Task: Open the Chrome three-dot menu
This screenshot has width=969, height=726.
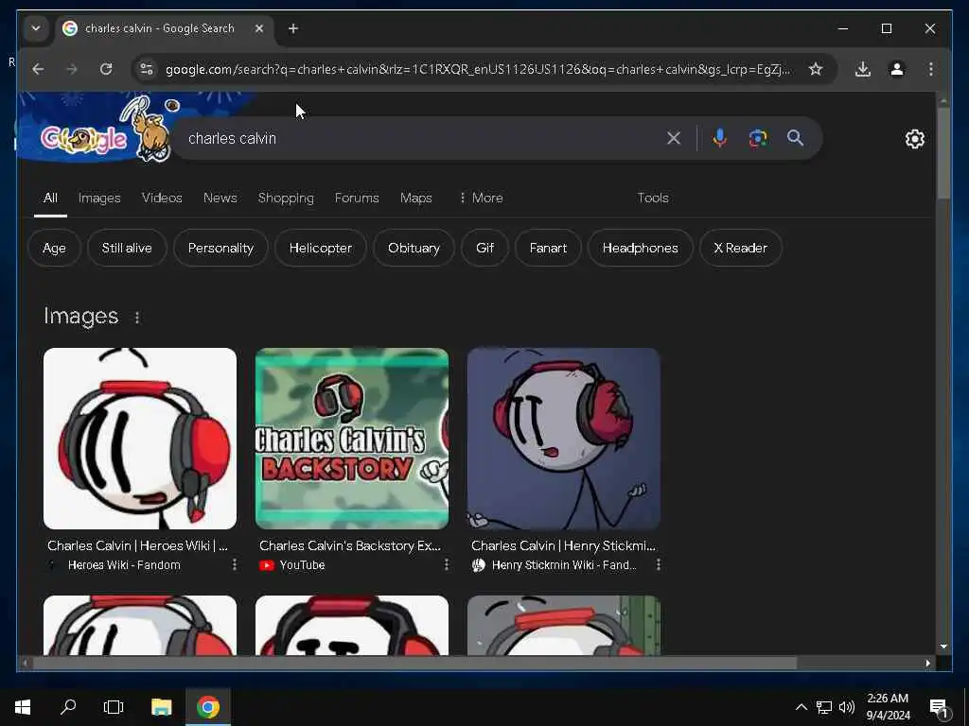Action: (931, 69)
